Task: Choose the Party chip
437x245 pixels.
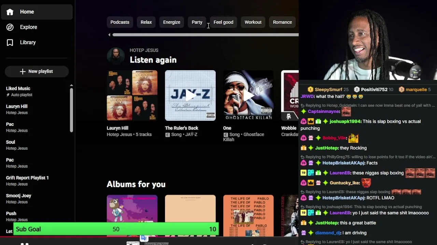Action: 197,22
